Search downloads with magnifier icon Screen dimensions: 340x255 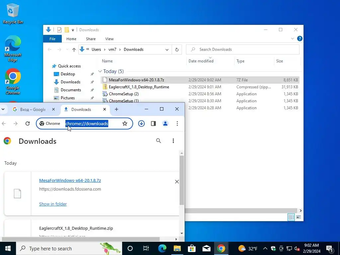158,141
